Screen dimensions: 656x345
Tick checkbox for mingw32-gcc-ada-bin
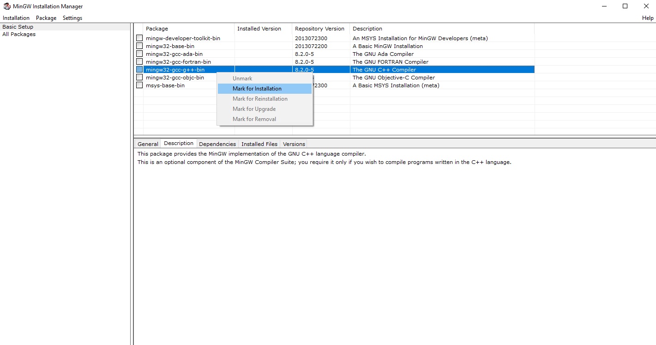pyautogui.click(x=139, y=54)
